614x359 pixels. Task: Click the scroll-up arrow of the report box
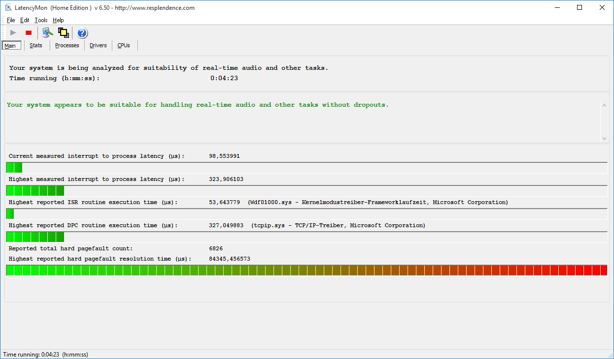coord(605,105)
